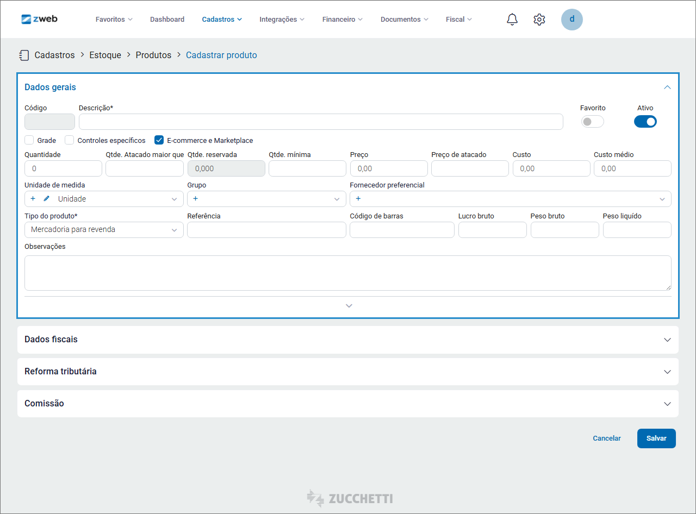Image resolution: width=696 pixels, height=514 pixels.
Task: Click the user avatar icon
Action: coord(571,20)
